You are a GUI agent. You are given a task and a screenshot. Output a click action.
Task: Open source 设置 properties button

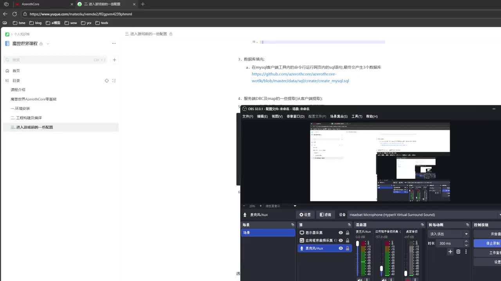(x=305, y=215)
